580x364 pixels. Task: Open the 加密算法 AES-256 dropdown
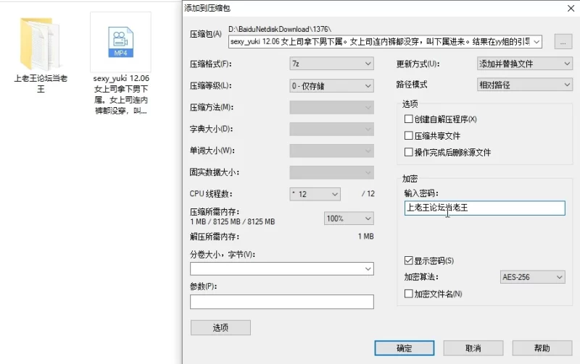(x=532, y=277)
